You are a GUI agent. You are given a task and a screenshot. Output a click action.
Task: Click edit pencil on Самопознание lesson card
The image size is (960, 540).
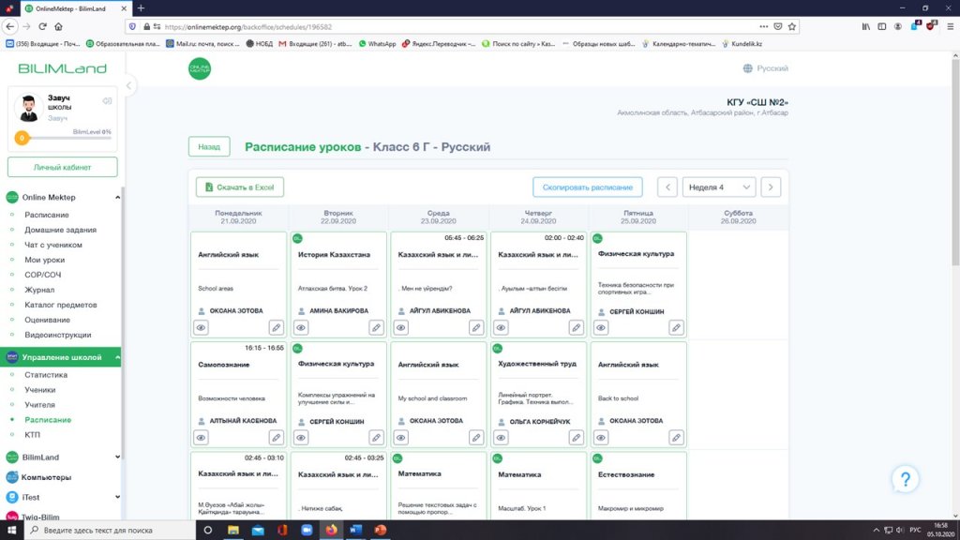tap(276, 437)
